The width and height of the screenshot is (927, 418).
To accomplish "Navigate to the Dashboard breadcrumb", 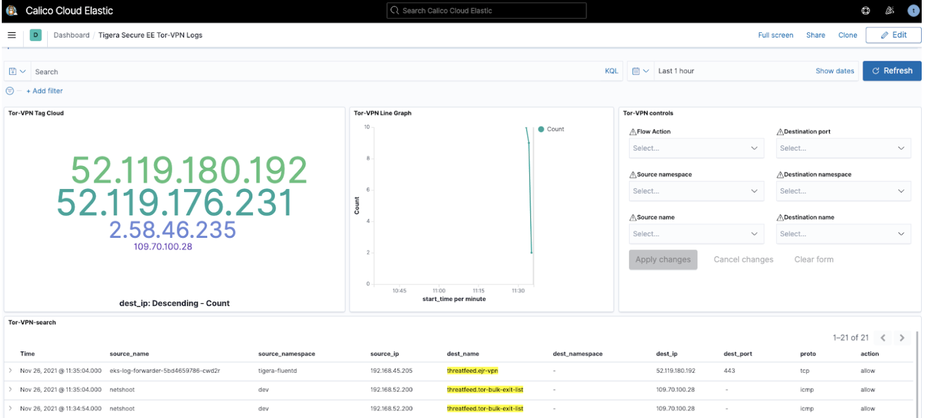I will 71,35.
